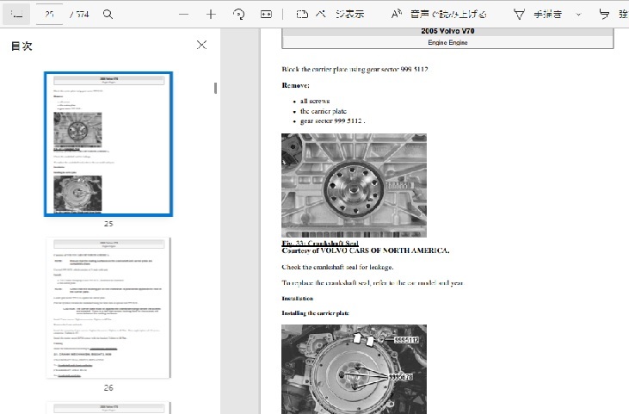
Task: Expand the draw tool options chevron
Action: 578,15
